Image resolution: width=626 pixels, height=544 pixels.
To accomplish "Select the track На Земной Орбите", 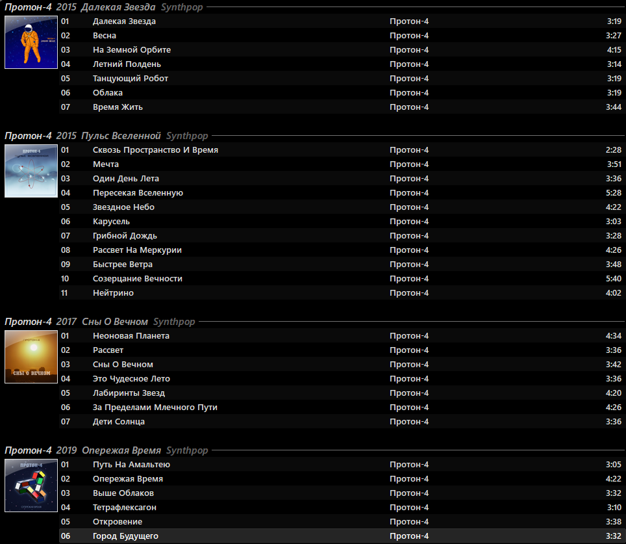I will tap(132, 50).
